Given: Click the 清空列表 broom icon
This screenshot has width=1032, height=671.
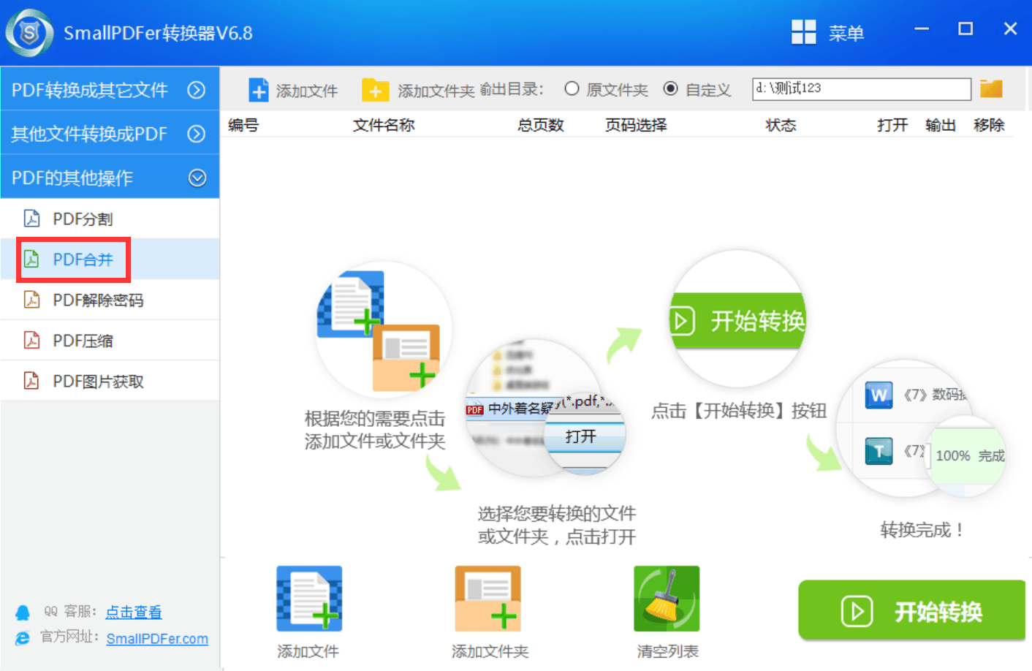Looking at the screenshot, I should click(x=666, y=597).
